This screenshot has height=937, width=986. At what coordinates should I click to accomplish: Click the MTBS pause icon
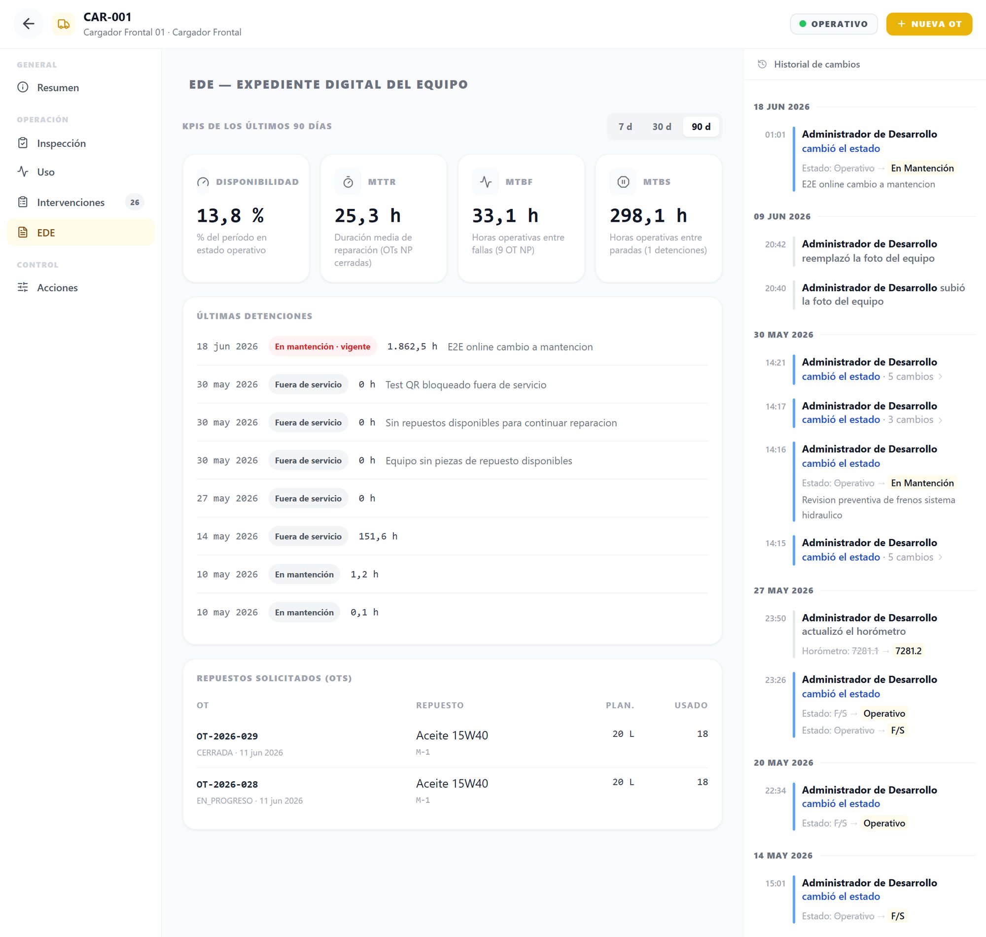(x=623, y=182)
